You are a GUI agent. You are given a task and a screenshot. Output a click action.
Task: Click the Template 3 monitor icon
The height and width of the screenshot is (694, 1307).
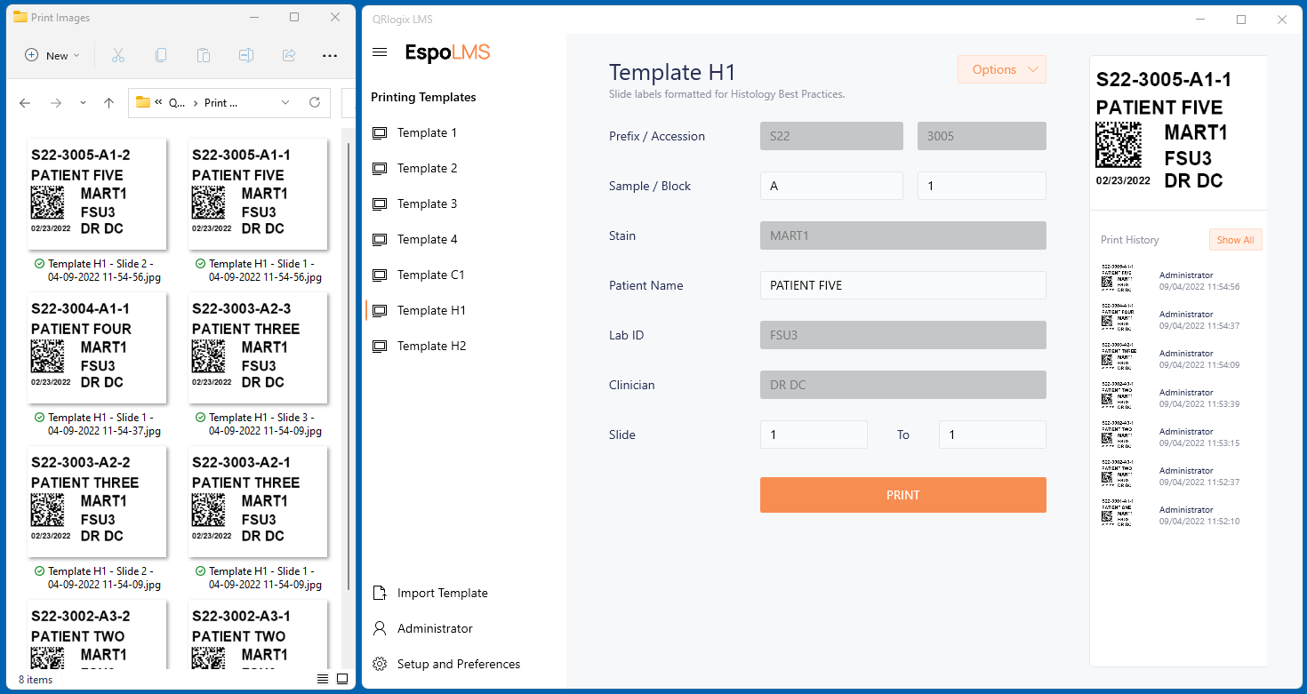point(380,203)
